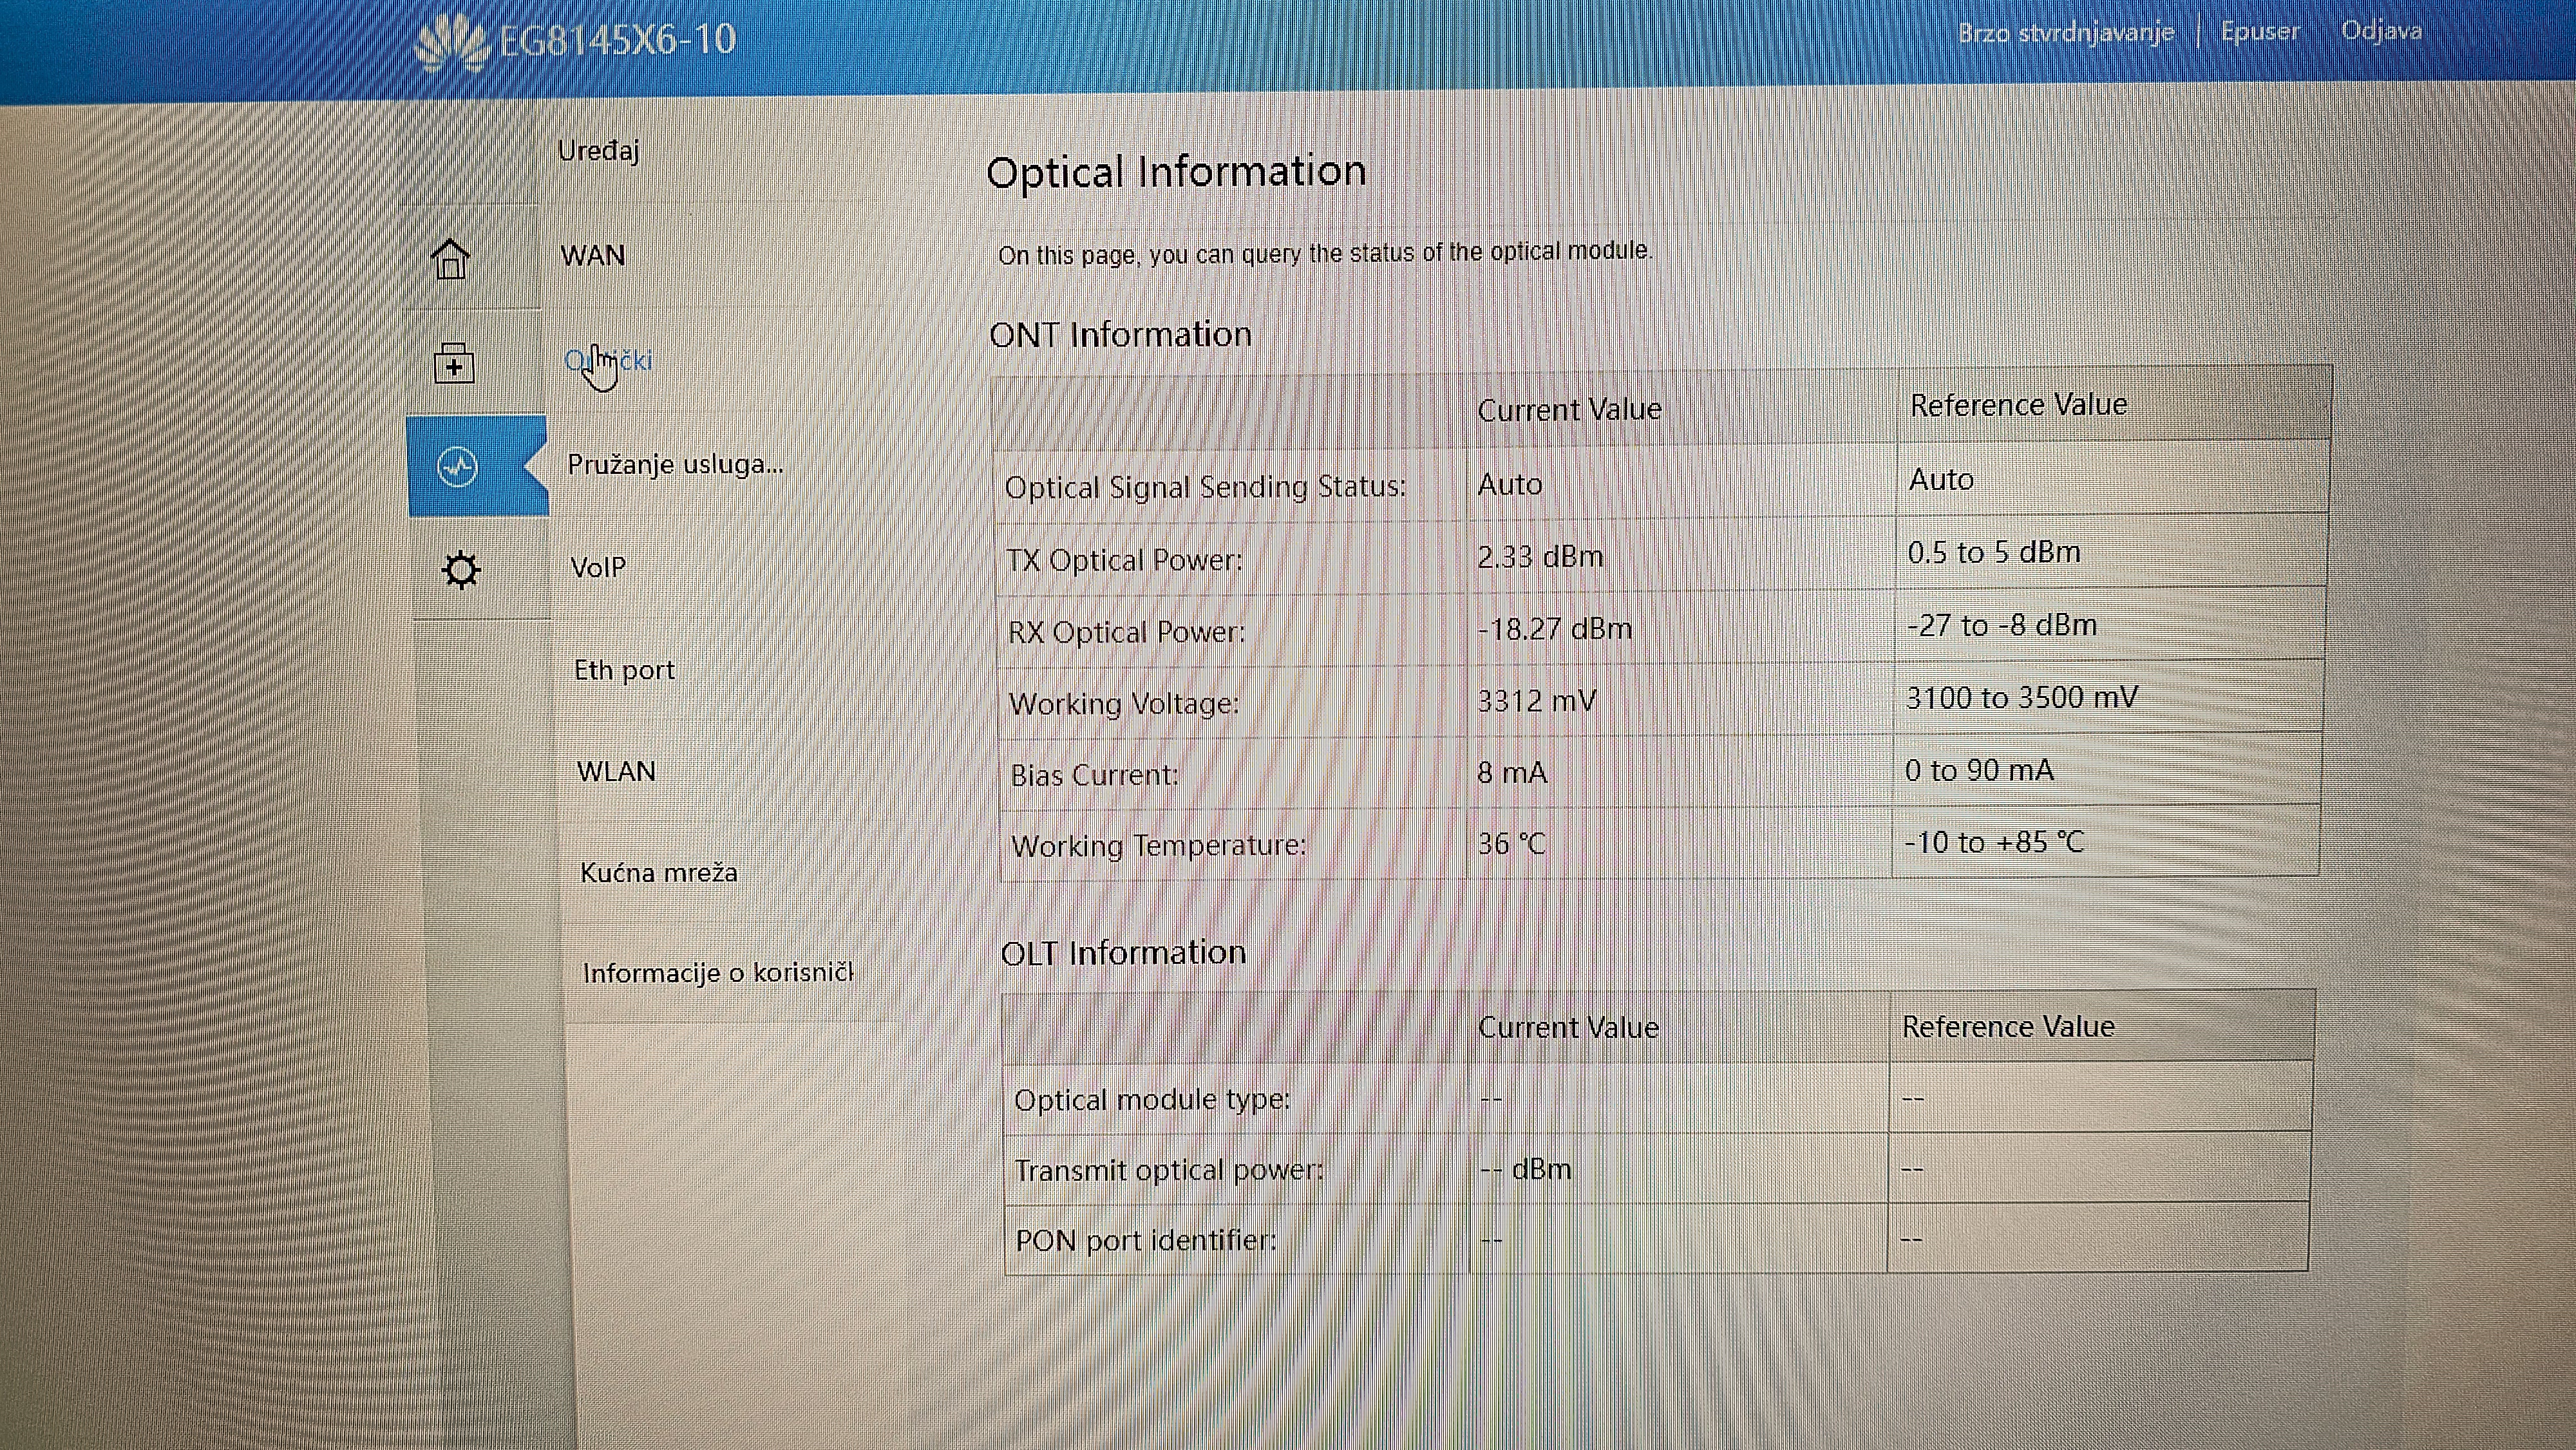The height and width of the screenshot is (1450, 2576).
Task: Select the Optički menu entry
Action: (x=608, y=361)
